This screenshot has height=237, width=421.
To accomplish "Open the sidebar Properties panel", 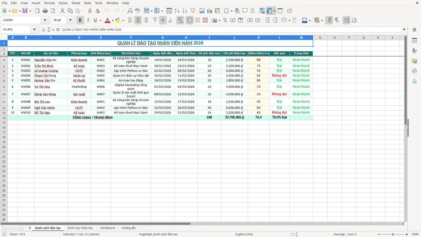I will click(x=414, y=40).
